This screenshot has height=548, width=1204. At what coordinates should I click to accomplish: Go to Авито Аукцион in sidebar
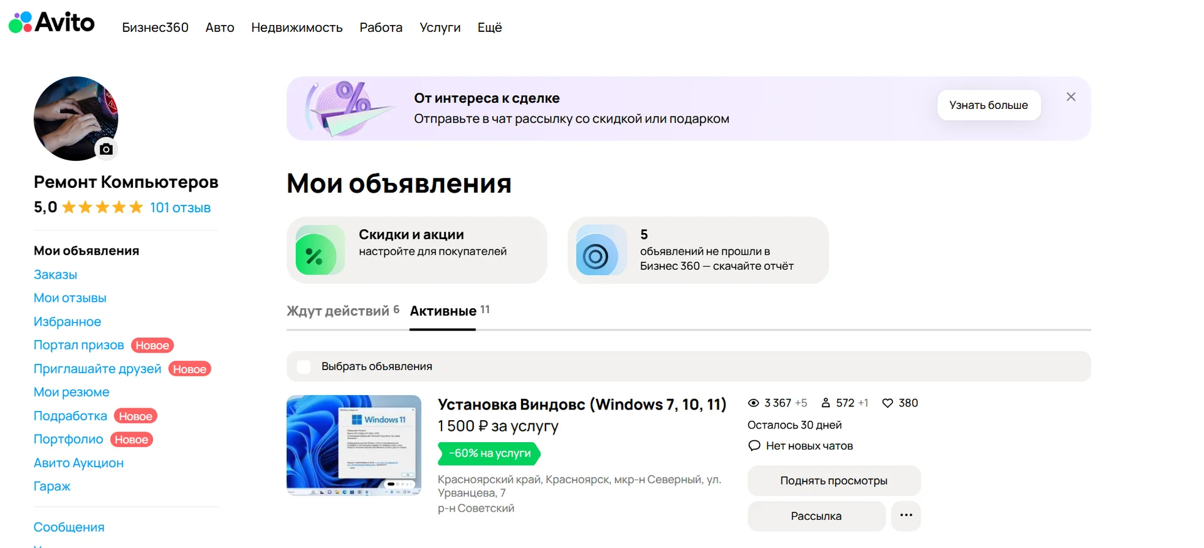coord(78,463)
